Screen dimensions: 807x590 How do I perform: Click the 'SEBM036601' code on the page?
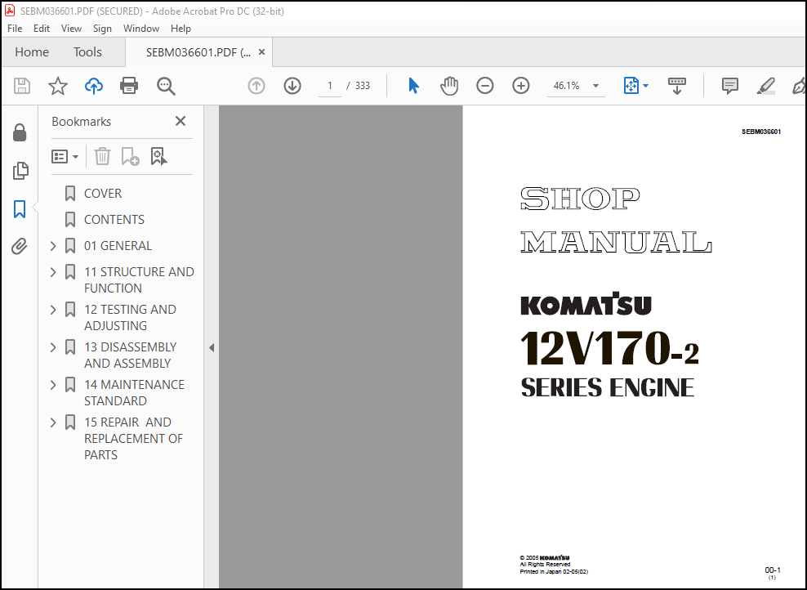coord(761,132)
